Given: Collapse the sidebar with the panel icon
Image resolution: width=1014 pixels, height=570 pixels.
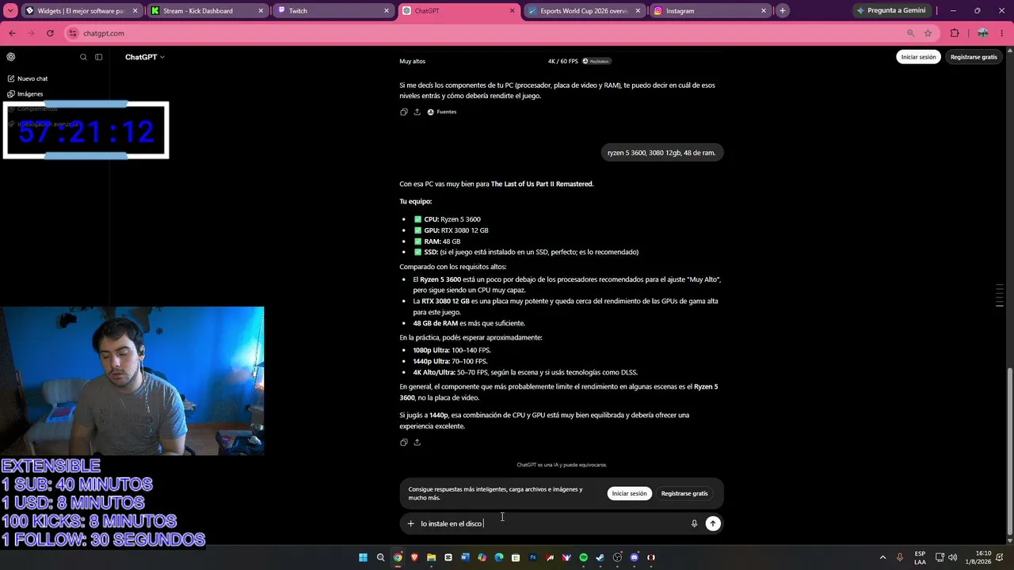Looking at the screenshot, I should (x=99, y=57).
